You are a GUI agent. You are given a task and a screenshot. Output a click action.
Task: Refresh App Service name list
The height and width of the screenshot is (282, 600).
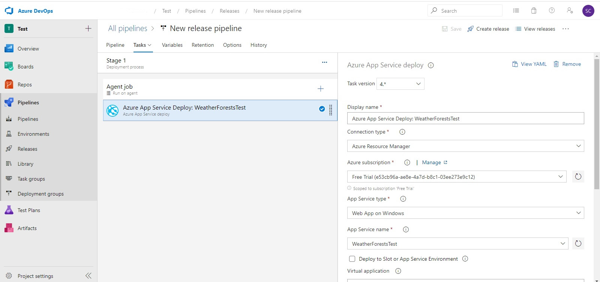pyautogui.click(x=578, y=243)
